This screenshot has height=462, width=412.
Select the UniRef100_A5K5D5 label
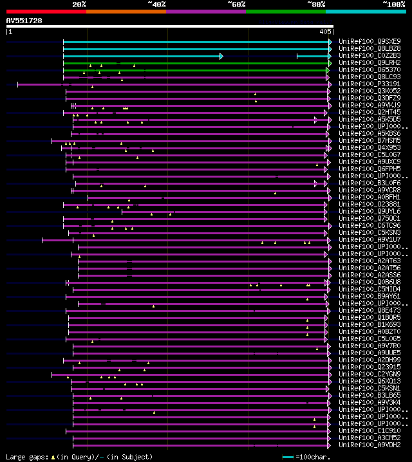pyautogui.click(x=370, y=119)
